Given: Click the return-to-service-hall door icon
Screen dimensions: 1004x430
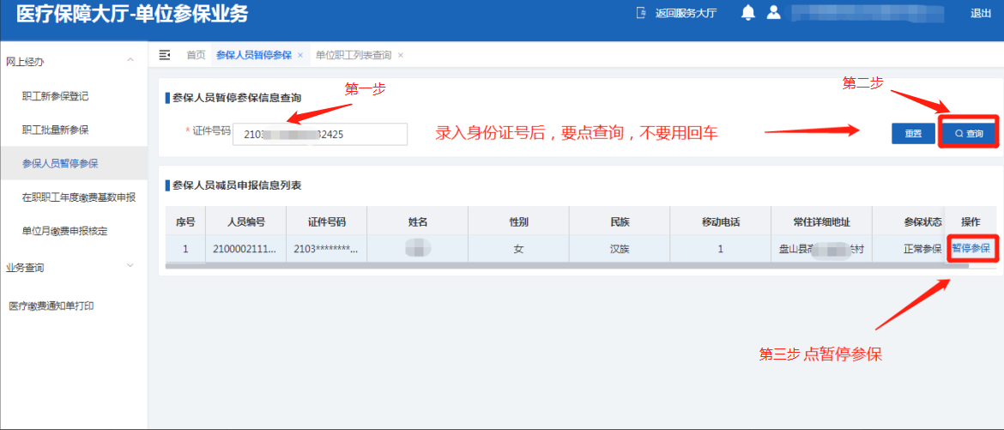Looking at the screenshot, I should (640, 14).
